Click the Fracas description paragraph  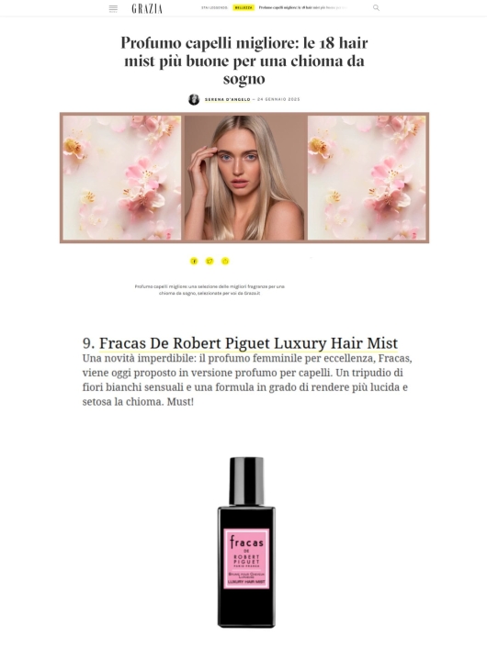[247, 380]
